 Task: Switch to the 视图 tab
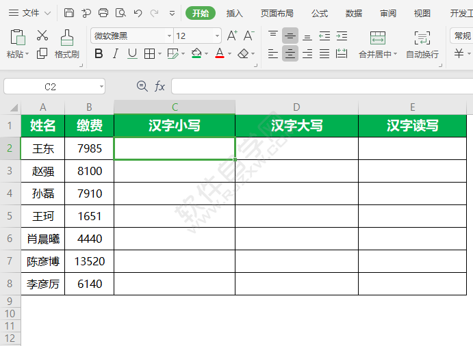pos(422,13)
